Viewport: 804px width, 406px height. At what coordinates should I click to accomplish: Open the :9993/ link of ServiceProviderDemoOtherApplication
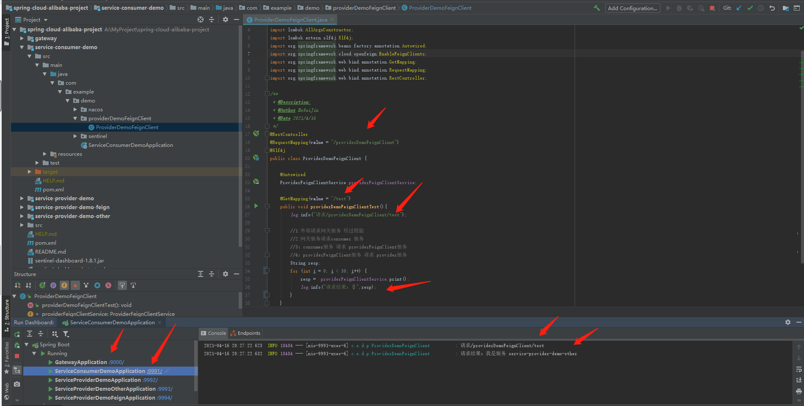165,389
